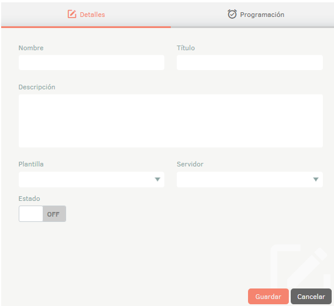Open the Plantilla combo box field

click(91, 179)
